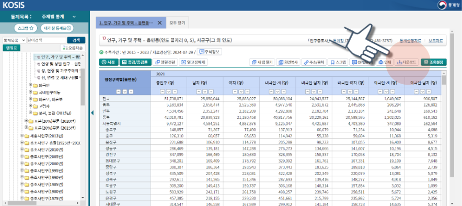Screen dimensions: 462x206
Task: Click into the 단어검색 search field
Action: (x=47, y=40)
